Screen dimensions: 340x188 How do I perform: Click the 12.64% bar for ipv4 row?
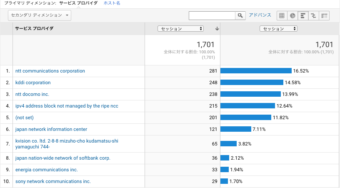(x=247, y=106)
